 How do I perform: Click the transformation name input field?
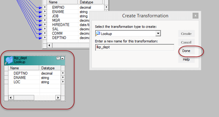[x=135, y=47]
